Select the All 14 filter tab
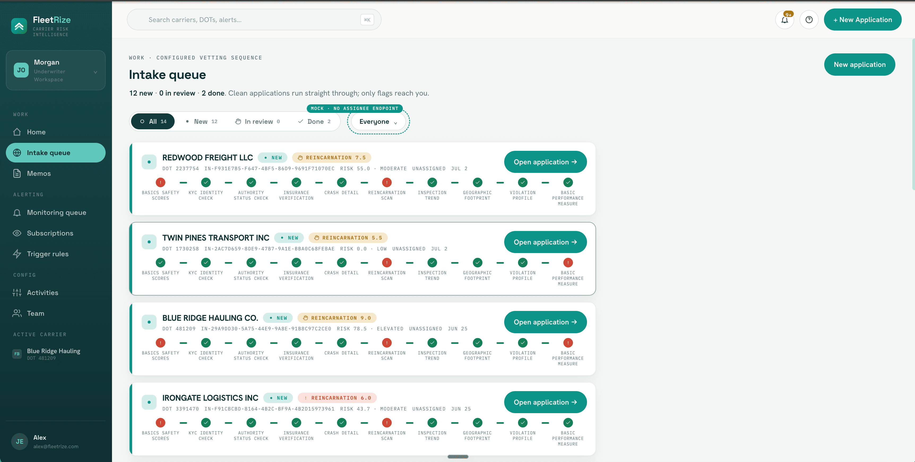Screen dimensions: 915x462 coord(153,122)
